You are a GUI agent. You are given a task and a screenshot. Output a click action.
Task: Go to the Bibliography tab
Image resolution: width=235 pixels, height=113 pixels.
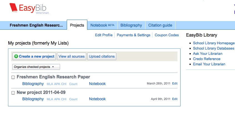click(x=131, y=25)
